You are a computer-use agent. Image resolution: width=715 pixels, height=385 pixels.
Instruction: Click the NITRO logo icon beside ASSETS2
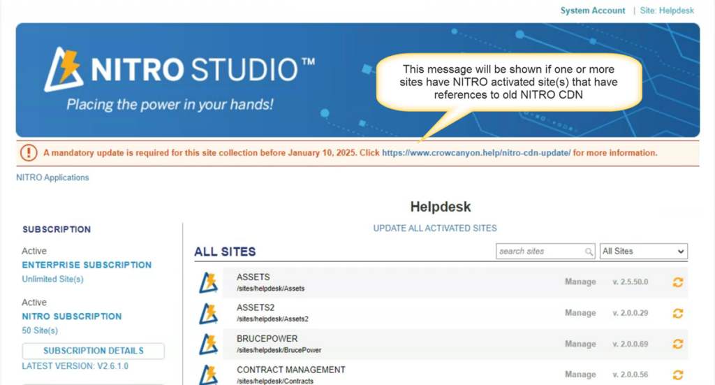coord(208,313)
